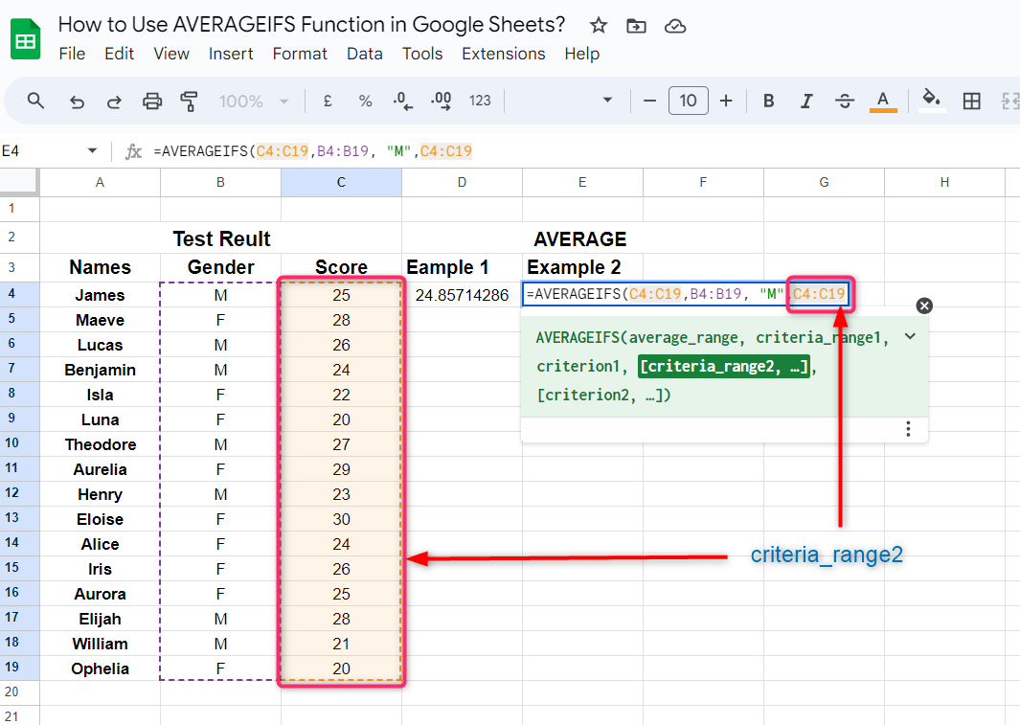Click the Test Reult title cell
Screen dimensions: 1020x725
220,238
